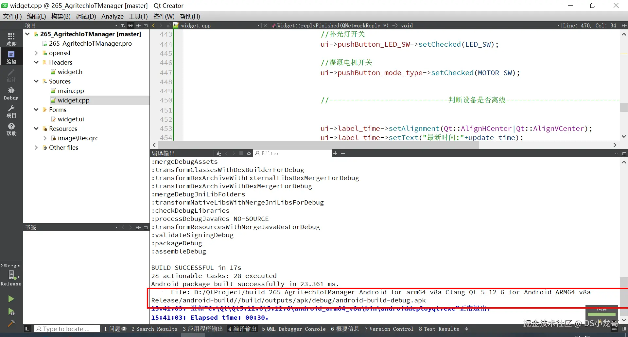
Task: Open compile output settings gear
Action: 249,153
